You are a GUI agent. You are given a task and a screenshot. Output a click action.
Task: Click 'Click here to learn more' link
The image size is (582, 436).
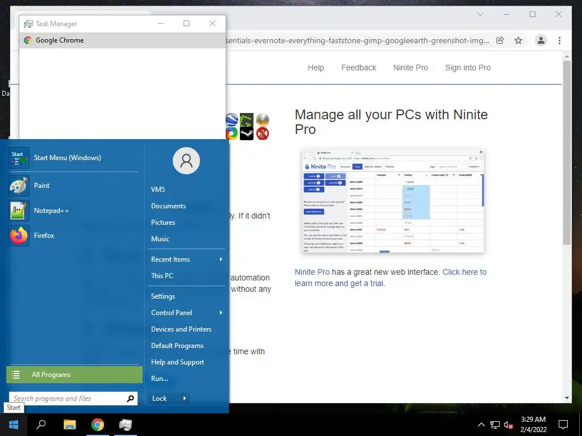pyautogui.click(x=390, y=278)
